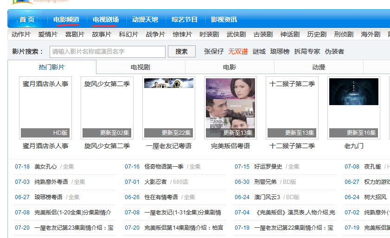Open 夜孔雀 in the list

pos(372,166)
